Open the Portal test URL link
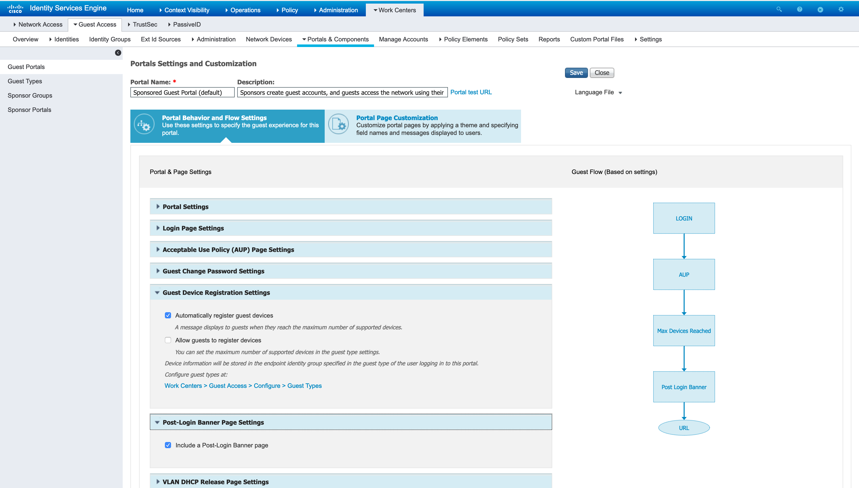859x488 pixels. pos(471,92)
